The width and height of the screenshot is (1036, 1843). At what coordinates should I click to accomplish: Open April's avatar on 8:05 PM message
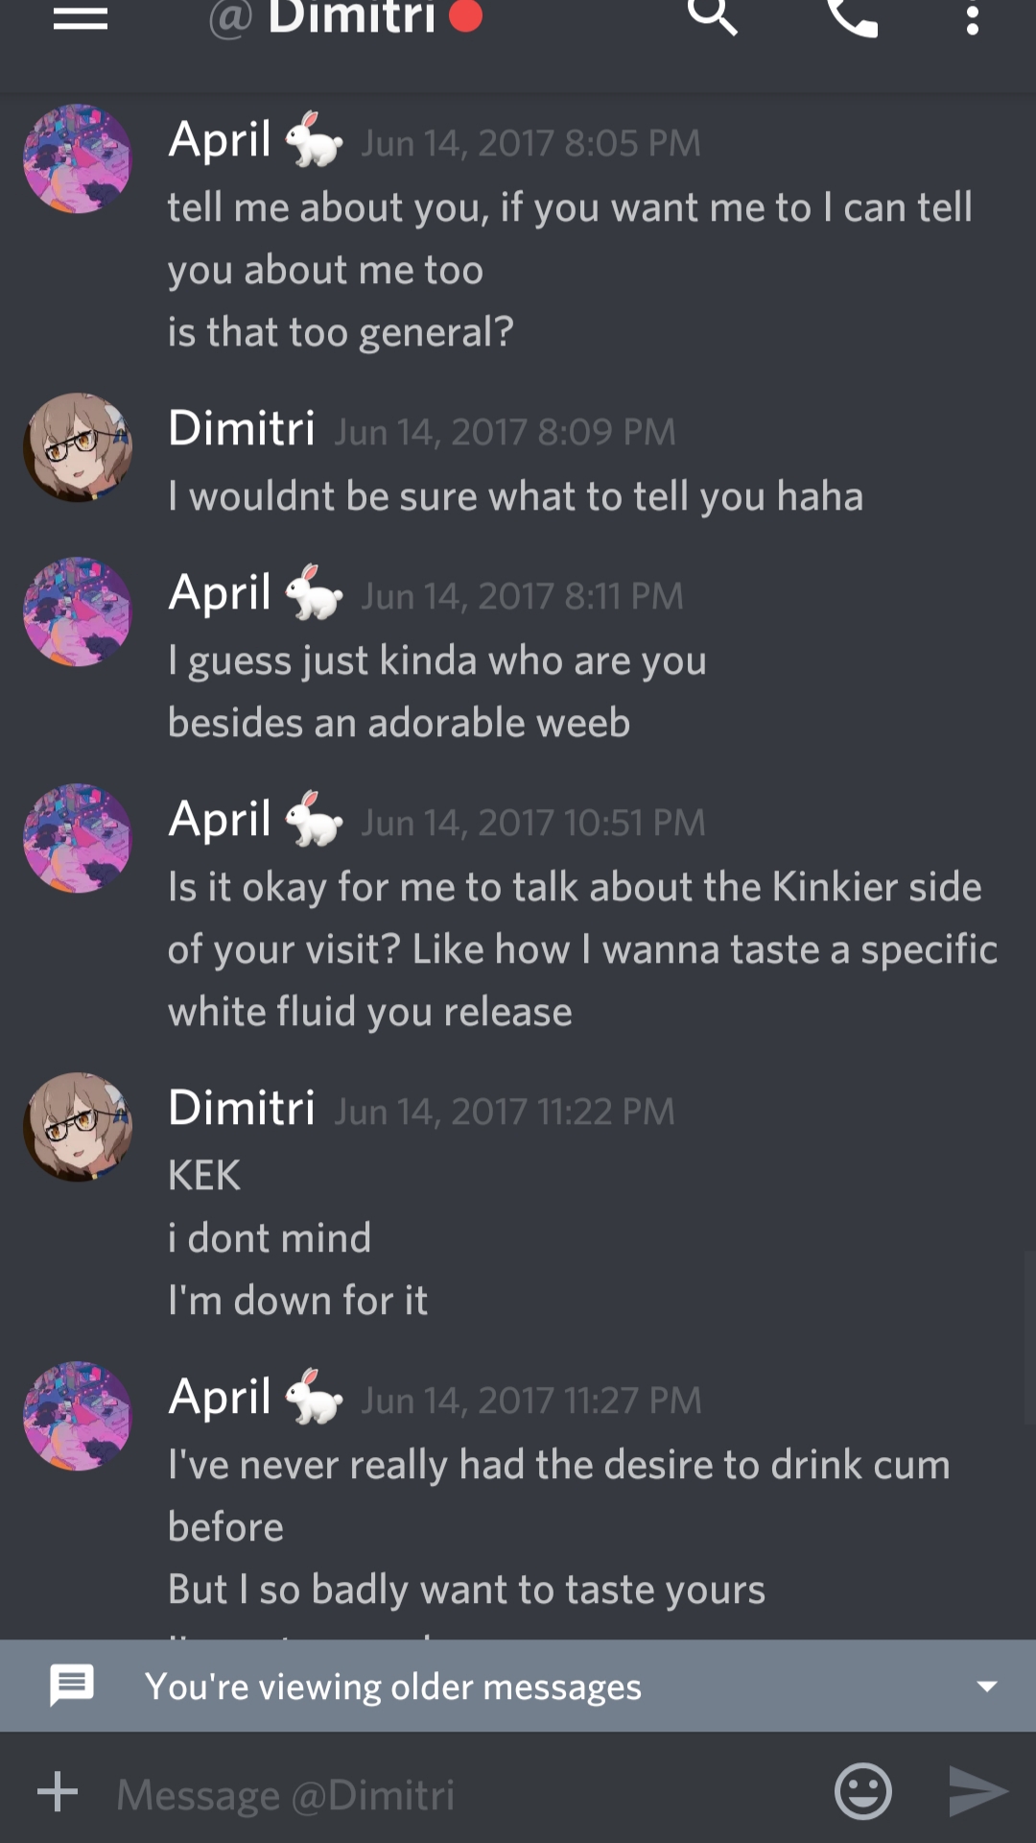click(x=78, y=158)
